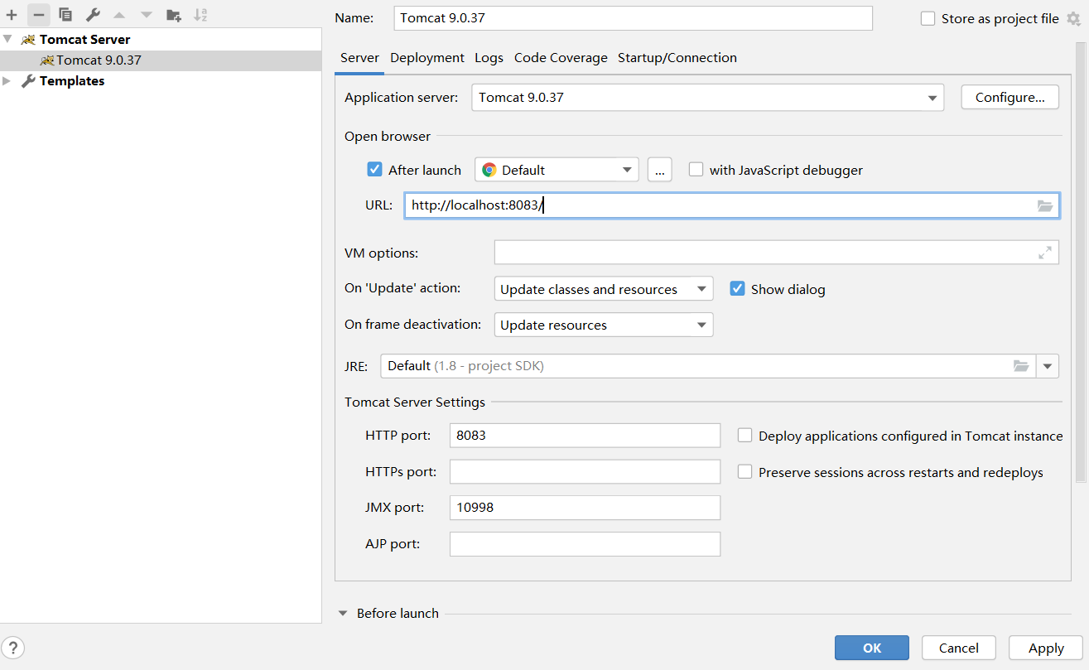Add new configuration with plus icon

pos(12,15)
